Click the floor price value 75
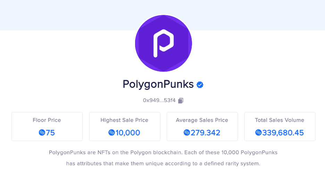This screenshot has height=175, width=325. tap(50, 133)
